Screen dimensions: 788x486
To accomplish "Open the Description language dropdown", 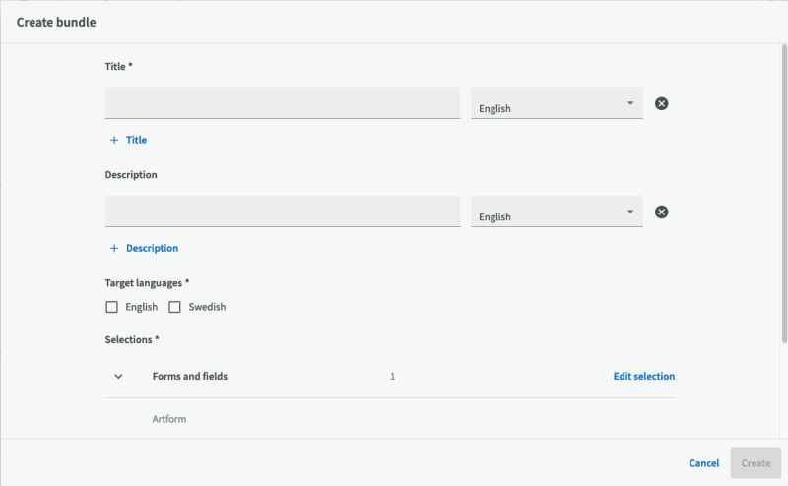I will click(557, 213).
